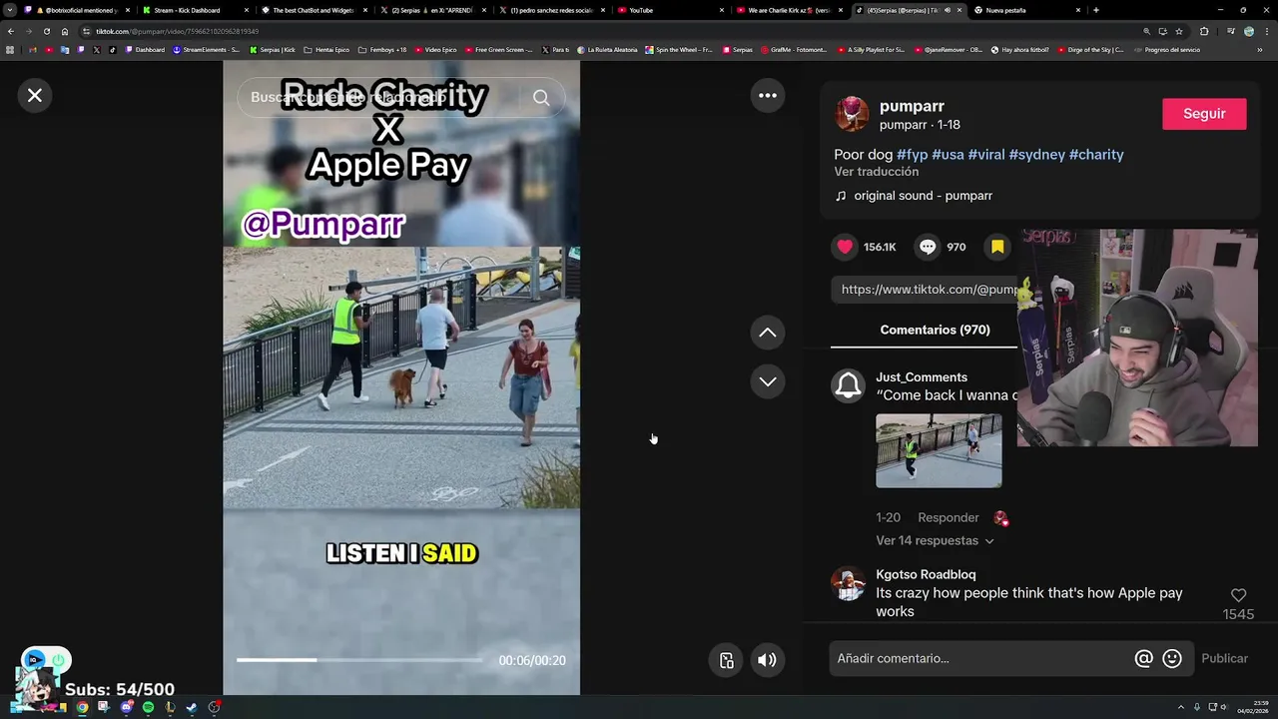Click the browser back arrow
This screenshot has width=1278, height=719.
click(x=11, y=31)
